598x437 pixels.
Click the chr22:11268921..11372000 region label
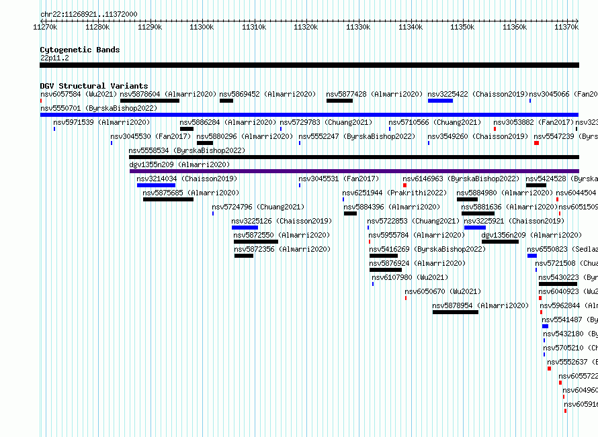[89, 14]
